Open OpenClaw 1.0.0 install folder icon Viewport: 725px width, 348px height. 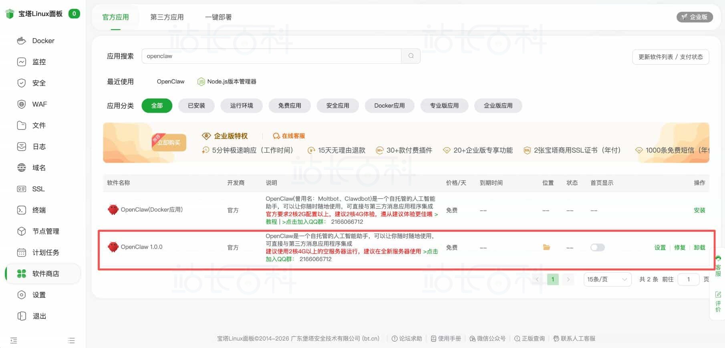[x=546, y=247]
